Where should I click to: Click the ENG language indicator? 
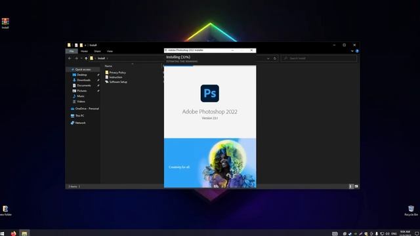[394, 234]
